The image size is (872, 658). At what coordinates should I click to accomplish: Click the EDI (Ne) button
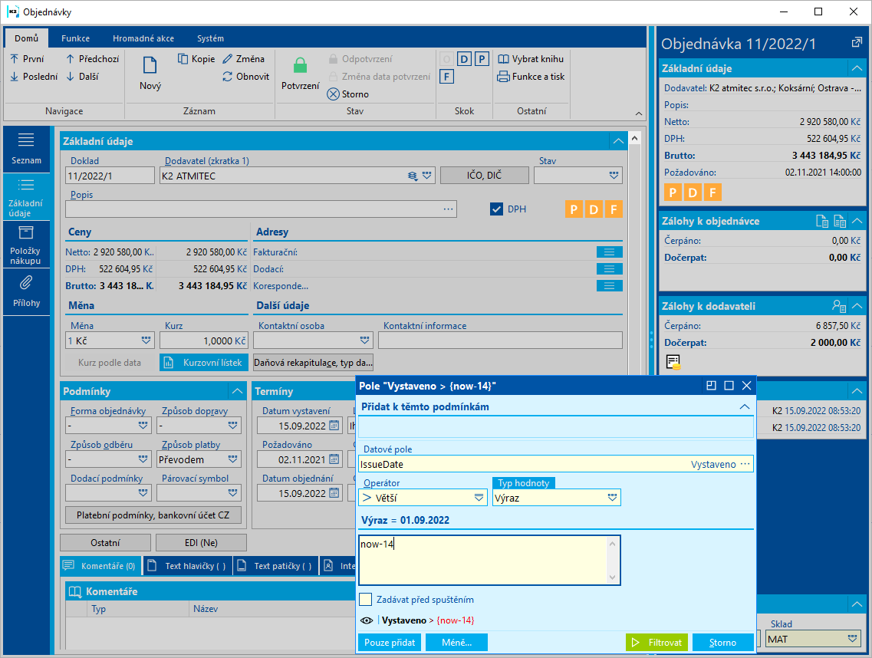201,542
